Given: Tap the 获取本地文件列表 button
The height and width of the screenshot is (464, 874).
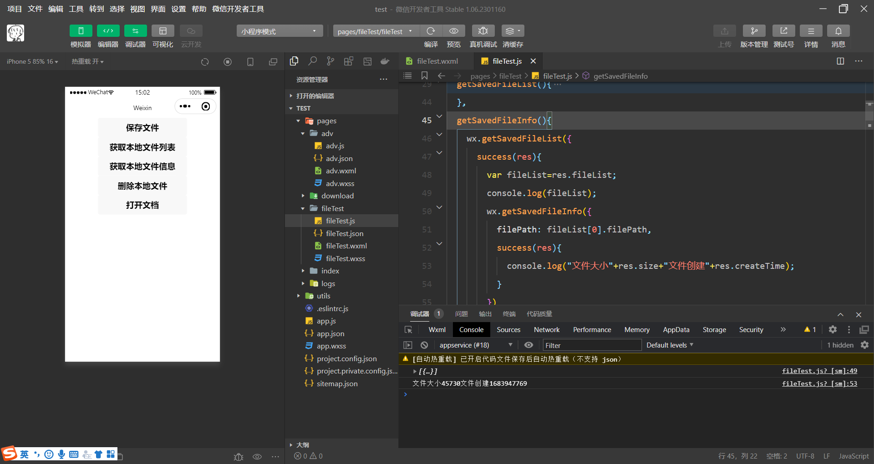Looking at the screenshot, I should click(142, 147).
